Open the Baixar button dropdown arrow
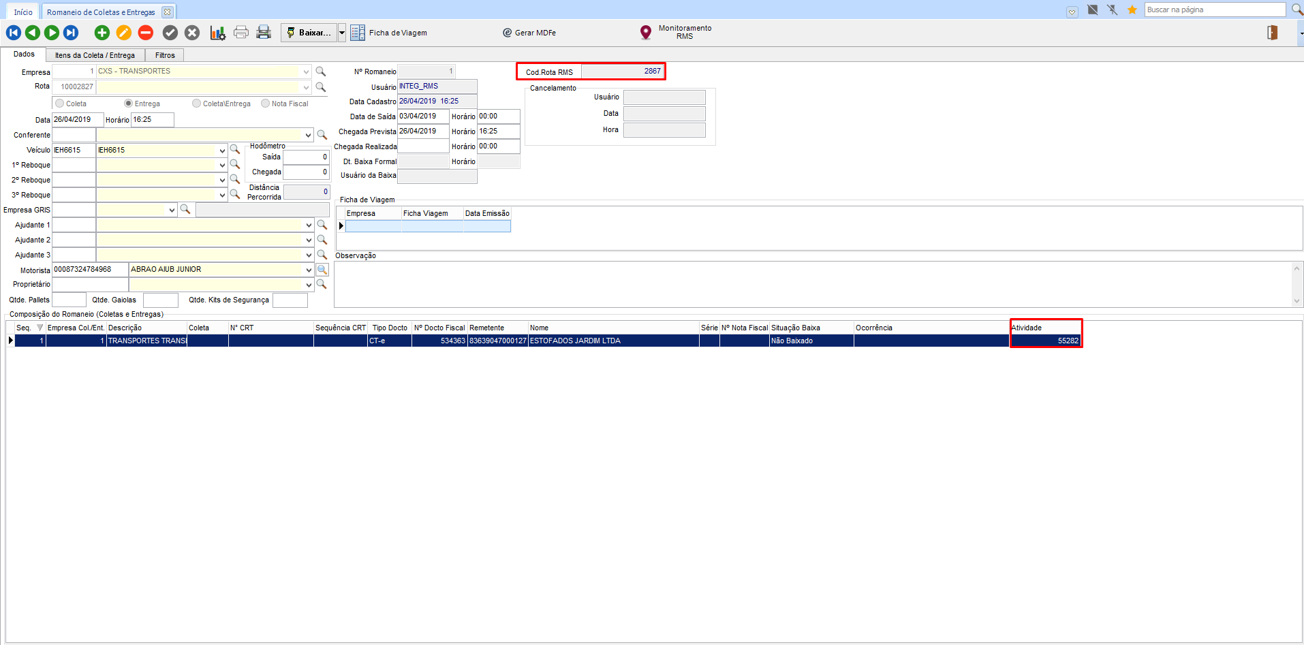Image resolution: width=1304 pixels, height=645 pixels. pos(342,33)
